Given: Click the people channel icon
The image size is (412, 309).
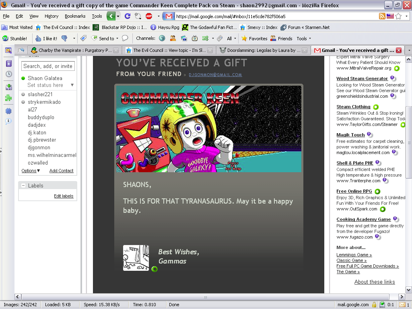Looking at the screenshot, I should [x=173, y=38].
